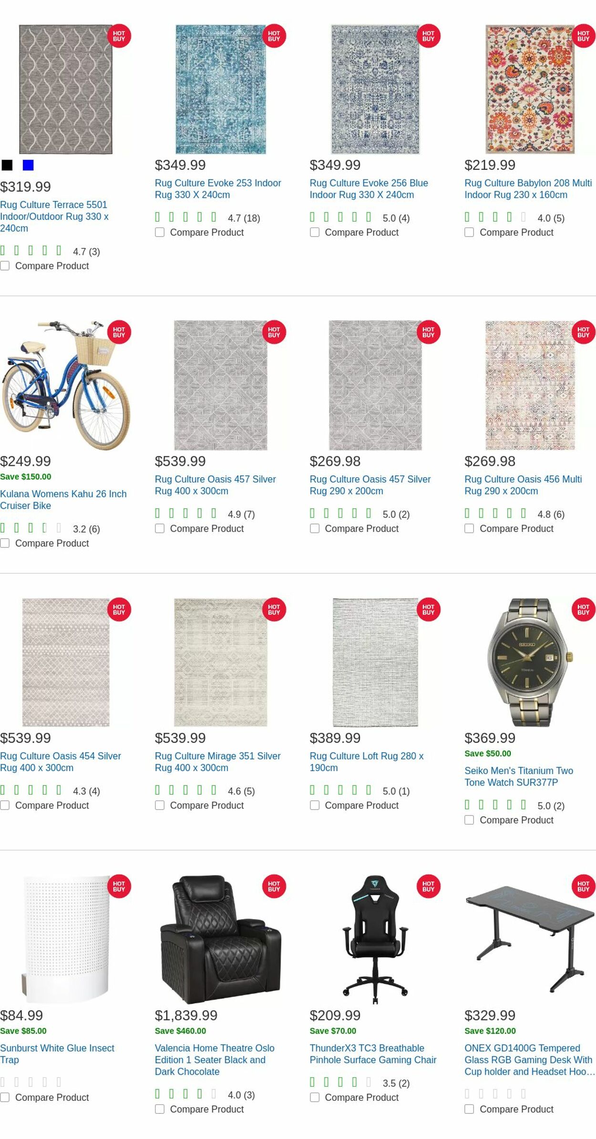Viewport: 596px width, 1139px height.
Task: Click the star rating for Rug Culture Evoke 256
Action: pyautogui.click(x=339, y=218)
